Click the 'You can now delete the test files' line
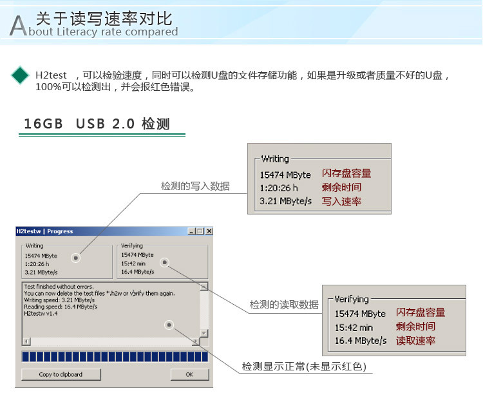Screen dimensions: 483x420 click(99, 293)
